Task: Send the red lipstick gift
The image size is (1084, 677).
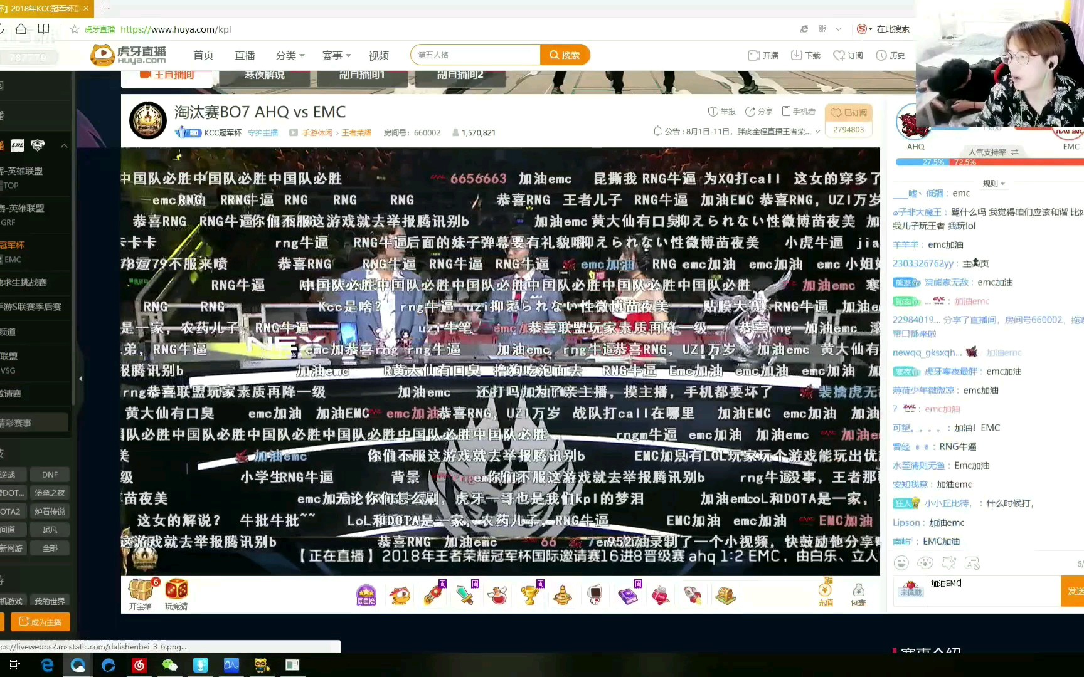Action: pos(661,595)
